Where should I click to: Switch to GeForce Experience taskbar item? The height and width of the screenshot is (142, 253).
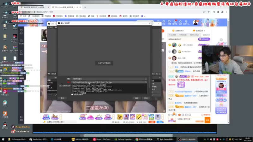[x=123, y=139]
